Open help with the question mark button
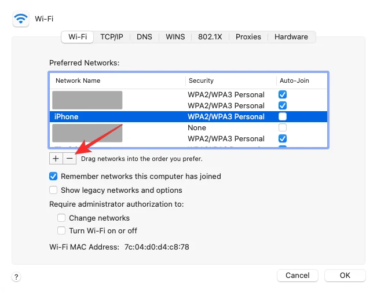This screenshot has height=293, width=377. [17, 277]
